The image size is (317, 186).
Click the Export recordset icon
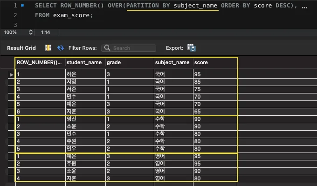coord(191,47)
